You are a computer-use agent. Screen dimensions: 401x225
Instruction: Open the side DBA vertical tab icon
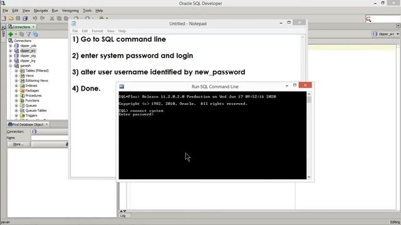3,31
